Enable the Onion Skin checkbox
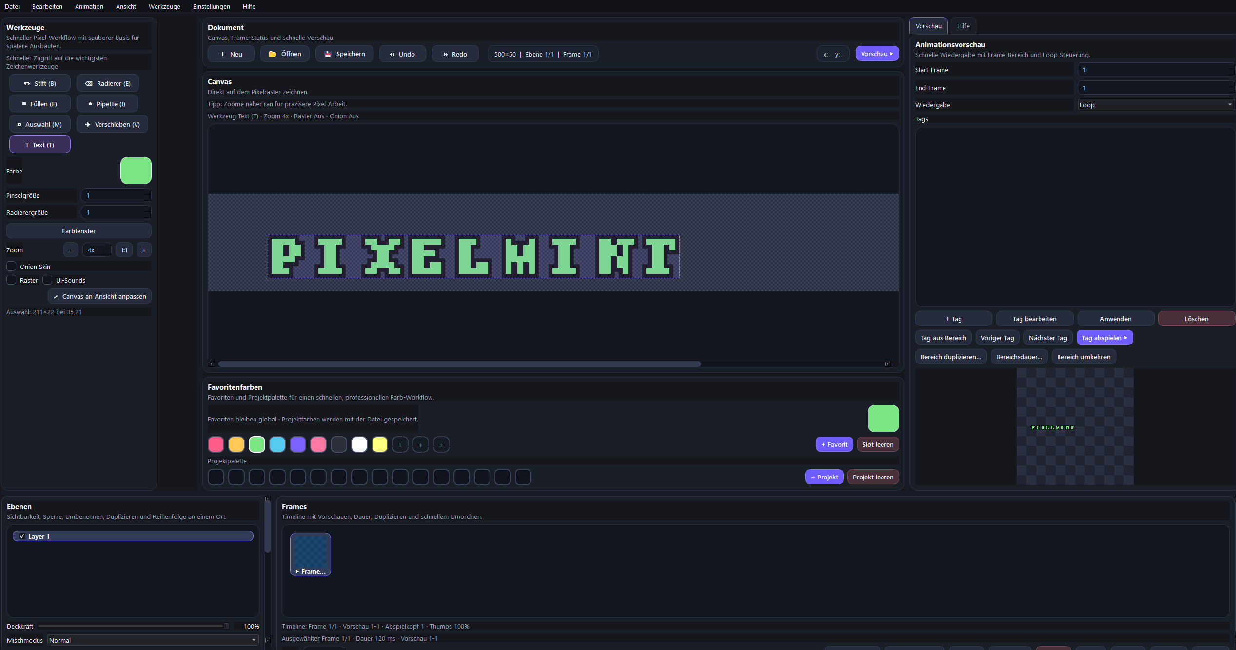The width and height of the screenshot is (1236, 650). [x=11, y=266]
